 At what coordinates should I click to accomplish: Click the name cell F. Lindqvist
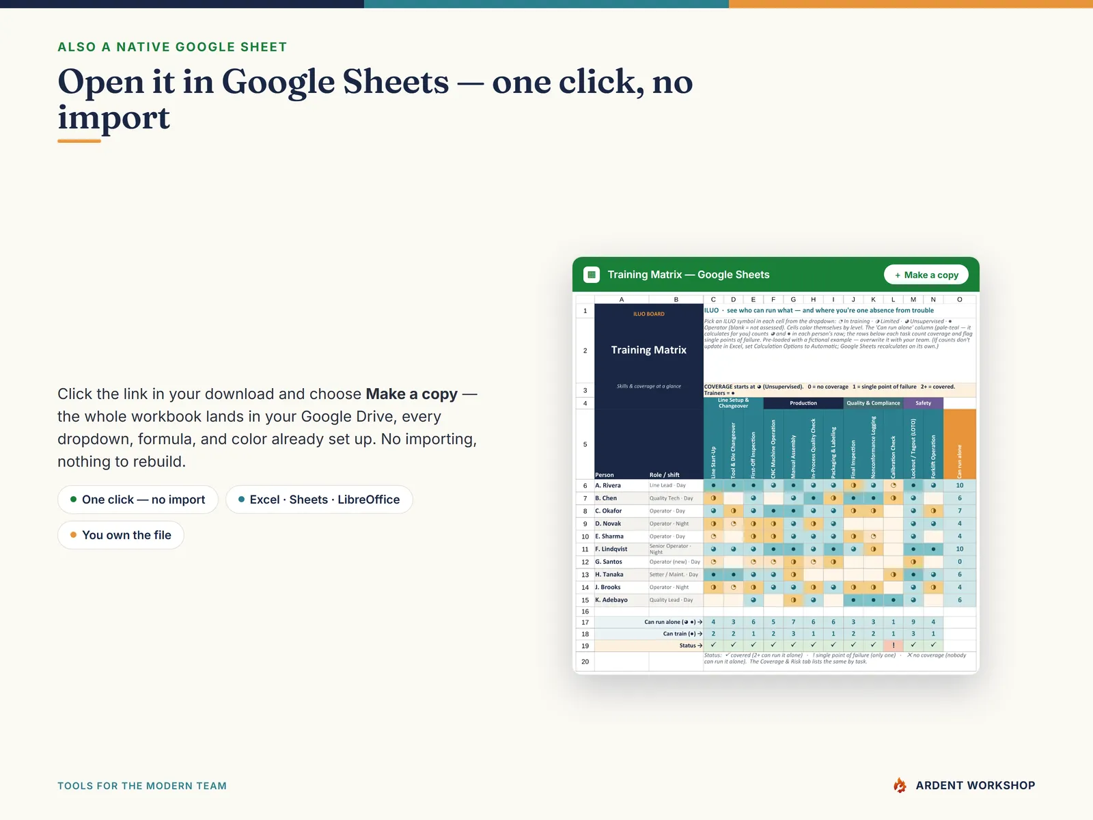pyautogui.click(x=622, y=549)
